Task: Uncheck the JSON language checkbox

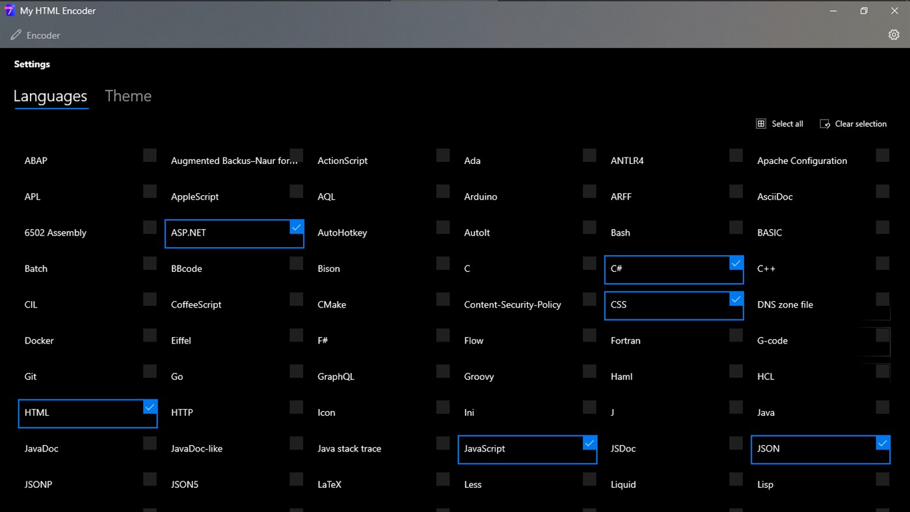Action: pyautogui.click(x=882, y=442)
